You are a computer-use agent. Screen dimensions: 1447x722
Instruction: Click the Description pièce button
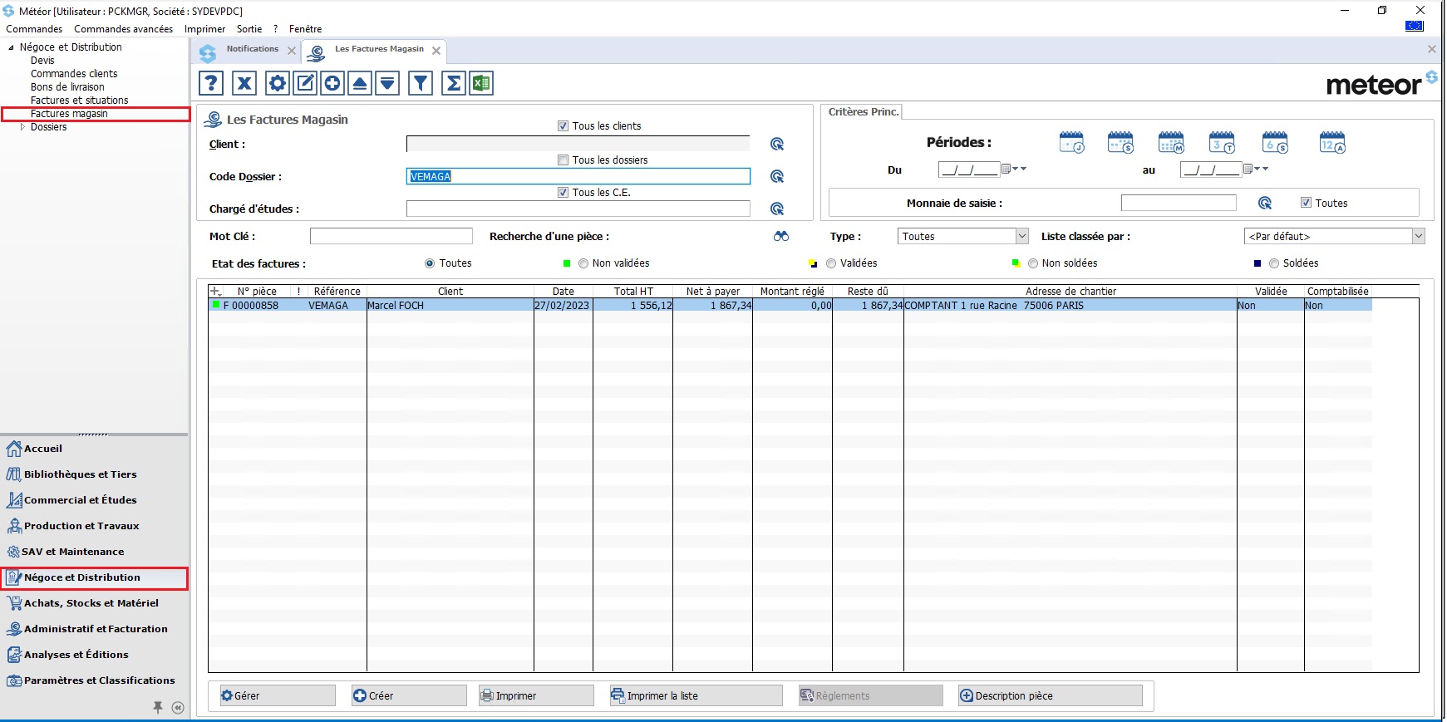click(1051, 696)
